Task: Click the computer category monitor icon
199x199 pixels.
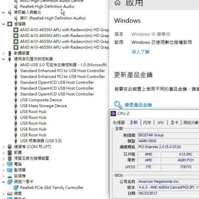Action: click(10, 164)
